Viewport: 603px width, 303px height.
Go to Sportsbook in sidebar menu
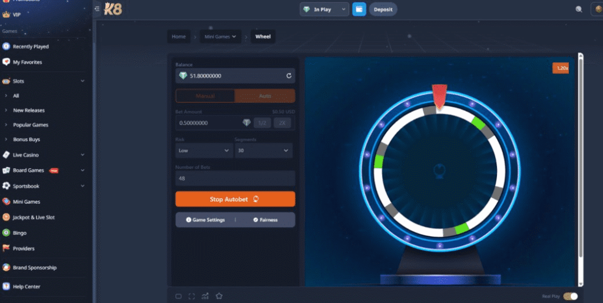pos(26,186)
